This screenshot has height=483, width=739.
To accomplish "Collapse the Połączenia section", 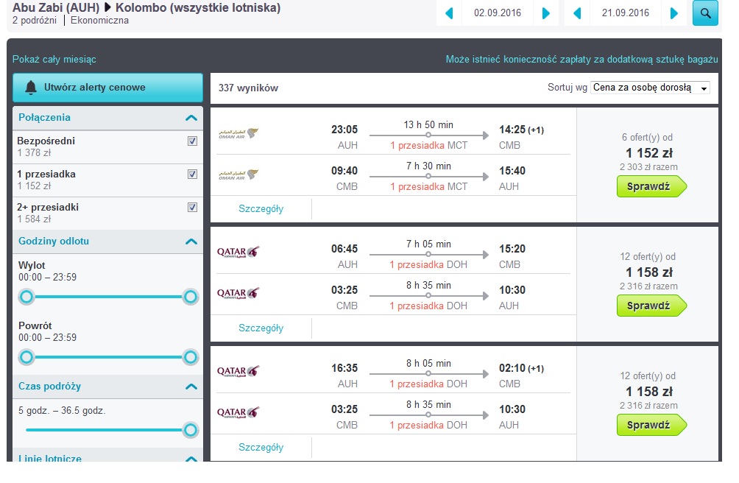I will (x=191, y=118).
